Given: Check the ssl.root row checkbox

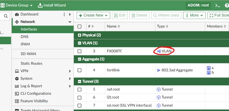Looking at the screenshot, I should click(79, 105).
